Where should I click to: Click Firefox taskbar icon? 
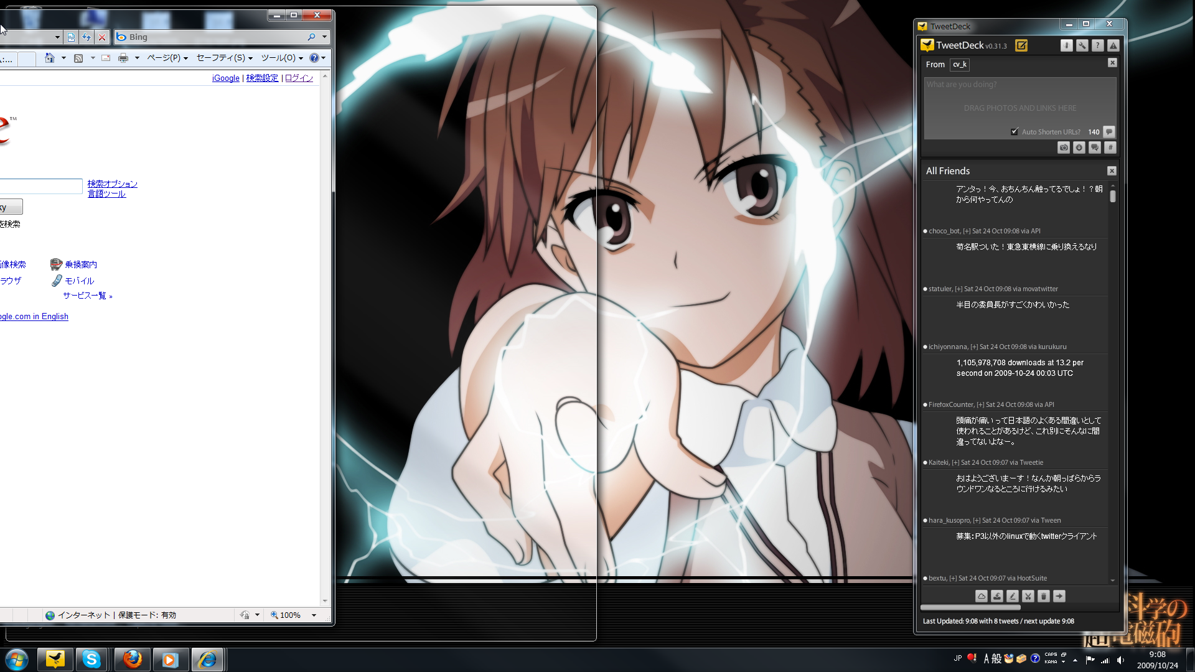(x=132, y=659)
